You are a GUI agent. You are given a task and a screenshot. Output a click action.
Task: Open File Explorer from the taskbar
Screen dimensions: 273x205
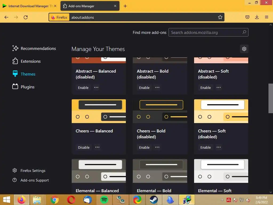click(x=37, y=200)
